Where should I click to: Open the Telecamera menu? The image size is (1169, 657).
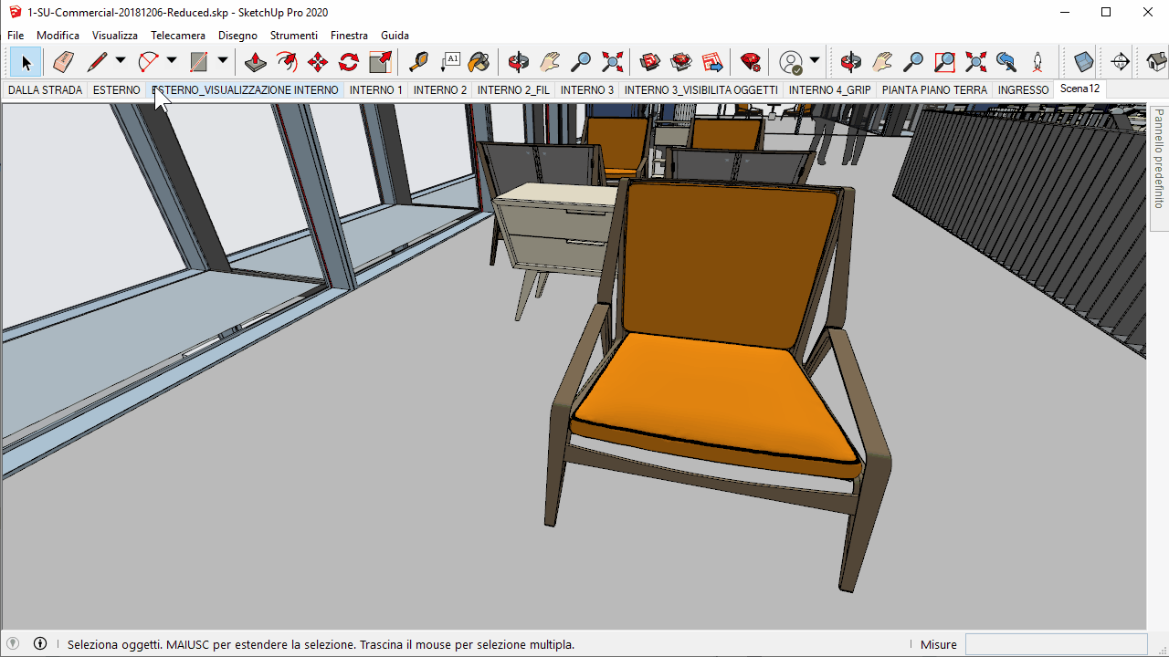[178, 36]
